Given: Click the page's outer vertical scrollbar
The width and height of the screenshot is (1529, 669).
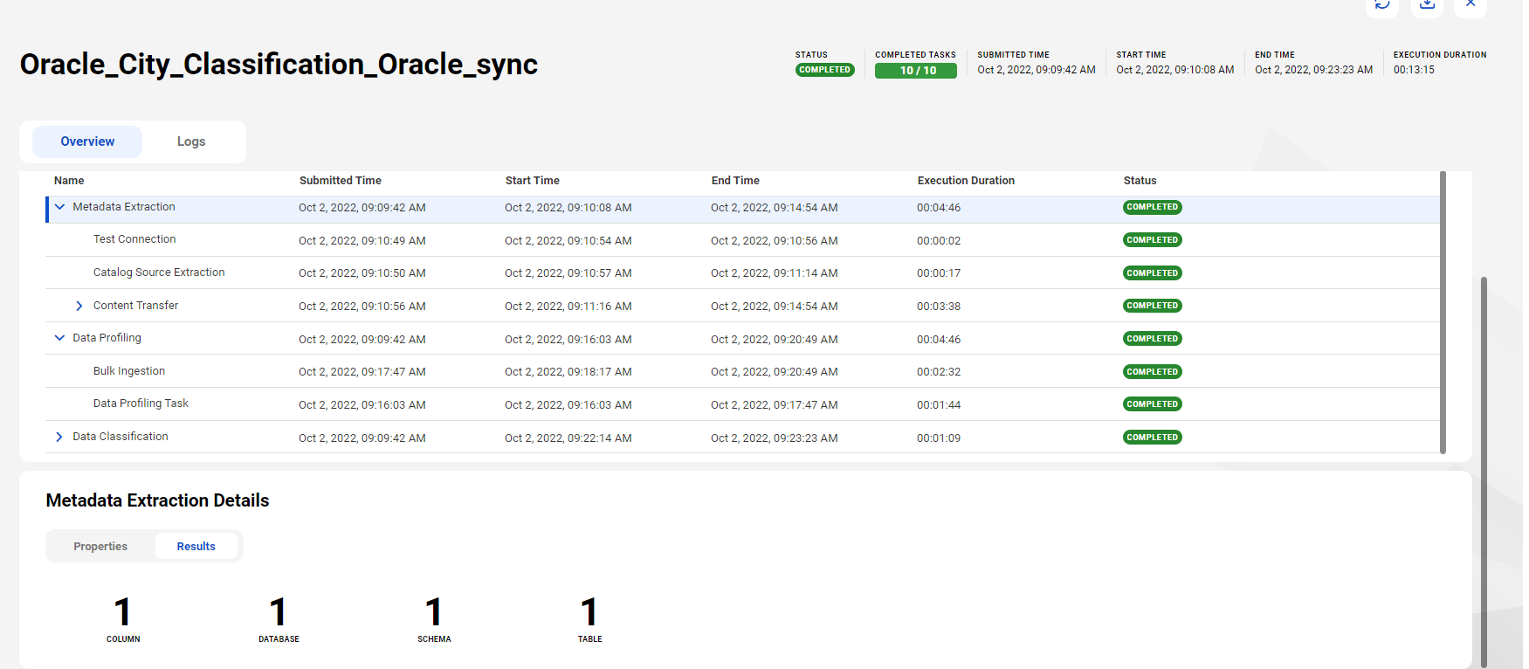Looking at the screenshot, I should 1484,472.
